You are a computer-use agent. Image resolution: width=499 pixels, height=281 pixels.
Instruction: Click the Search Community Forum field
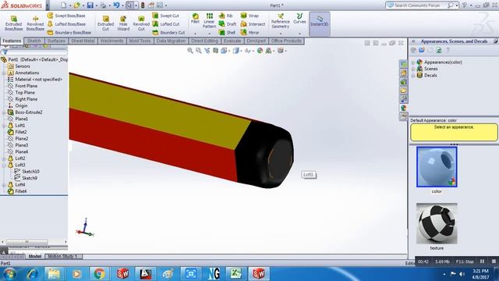(x=417, y=5)
